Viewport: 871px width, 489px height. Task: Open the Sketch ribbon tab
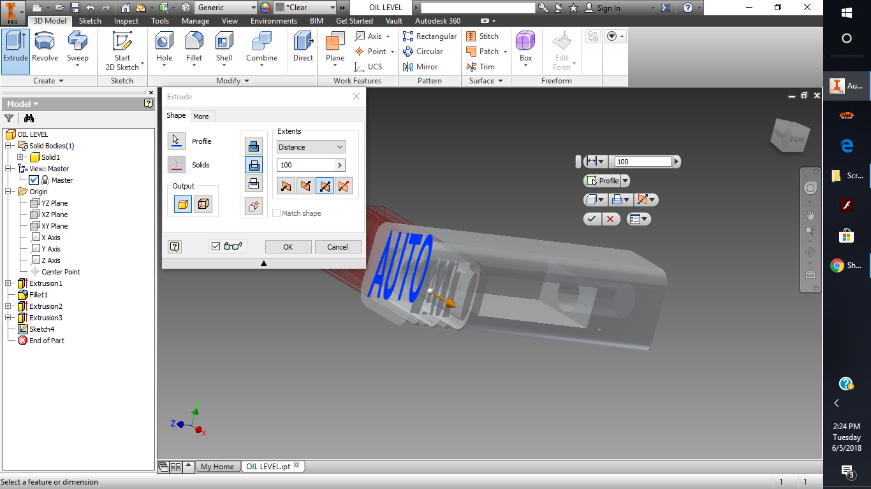point(90,21)
